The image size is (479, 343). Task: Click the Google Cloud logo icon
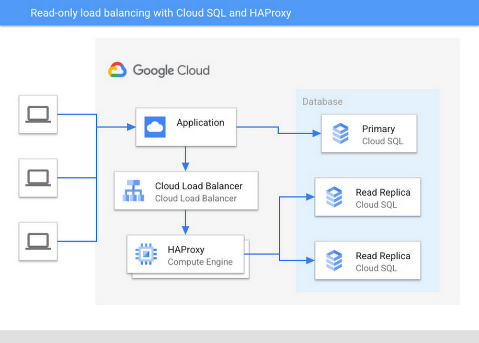(x=116, y=69)
